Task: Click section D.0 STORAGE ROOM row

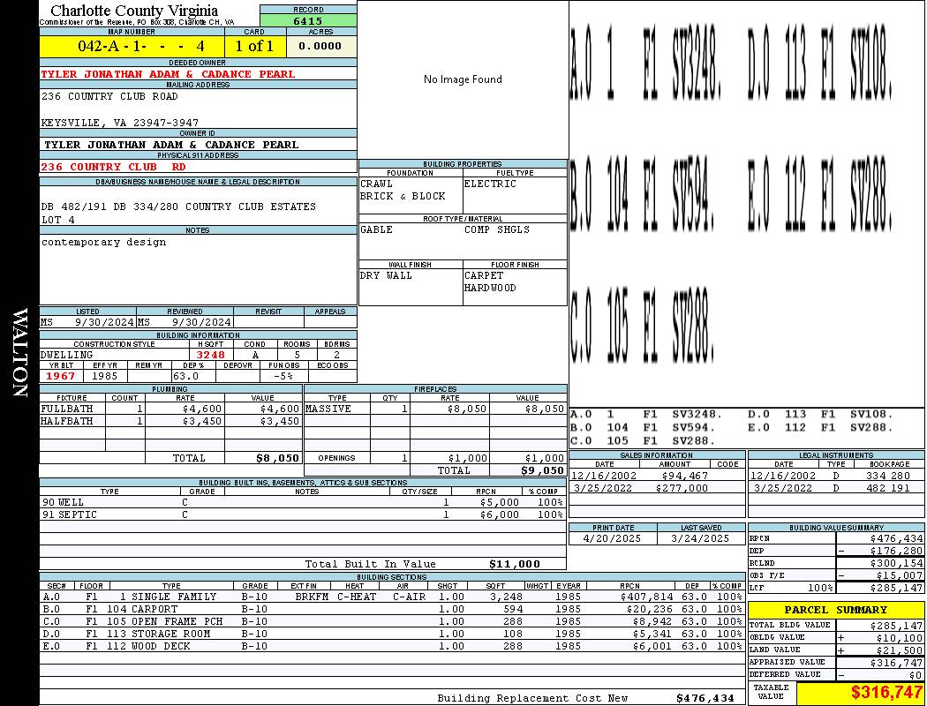Action: 393,634
